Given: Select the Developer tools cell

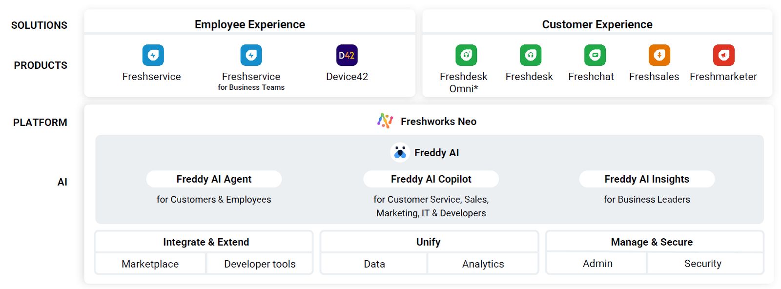Looking at the screenshot, I should coord(260,264).
